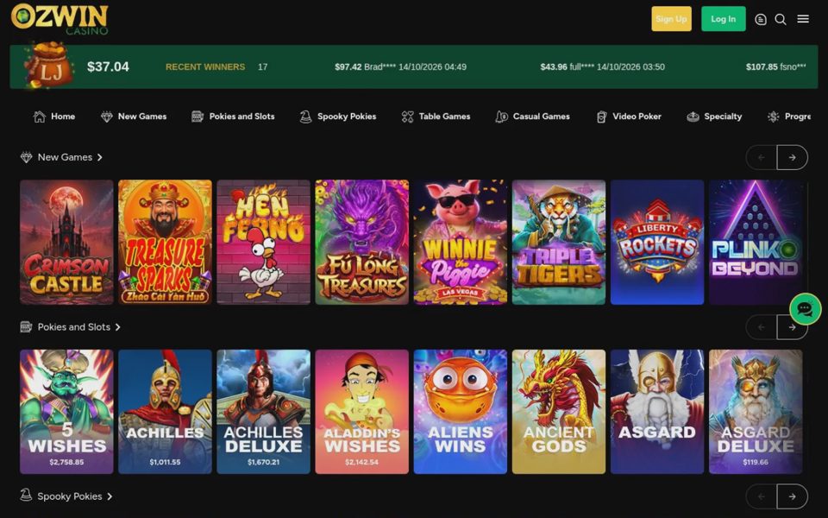Expand Spooky Pokies via its chevron arrow

[x=110, y=496]
